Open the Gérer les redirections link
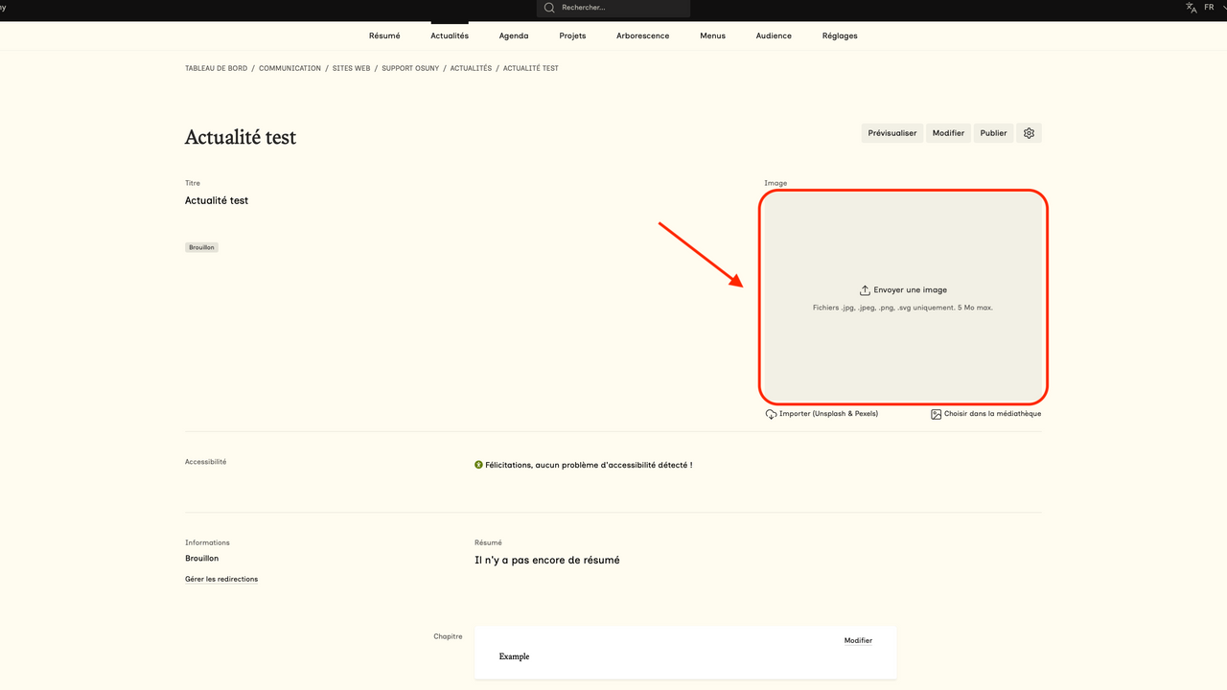Screen dimensions: 1227x690 (x=221, y=579)
